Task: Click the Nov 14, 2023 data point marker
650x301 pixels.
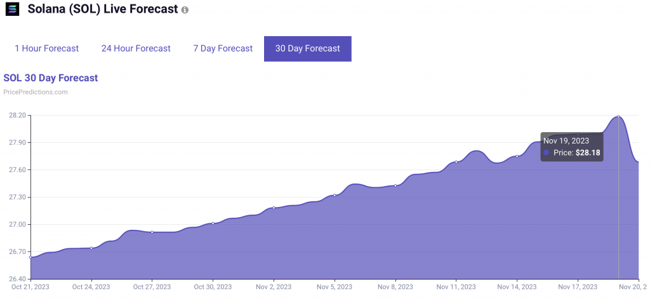Action: (x=517, y=156)
